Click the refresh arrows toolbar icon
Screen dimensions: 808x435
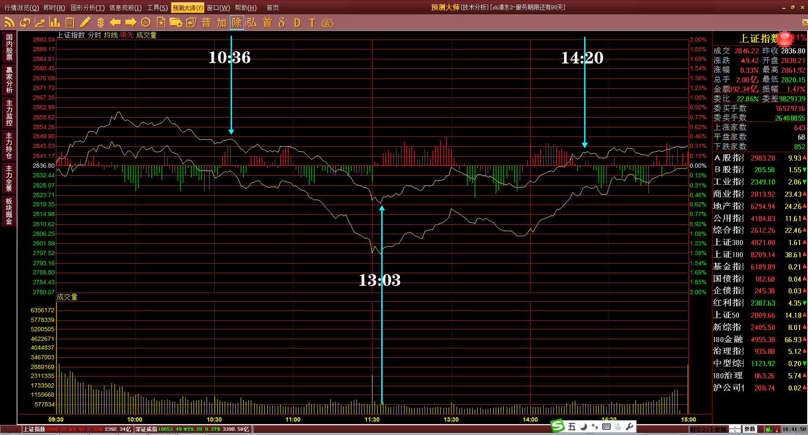tap(25, 22)
